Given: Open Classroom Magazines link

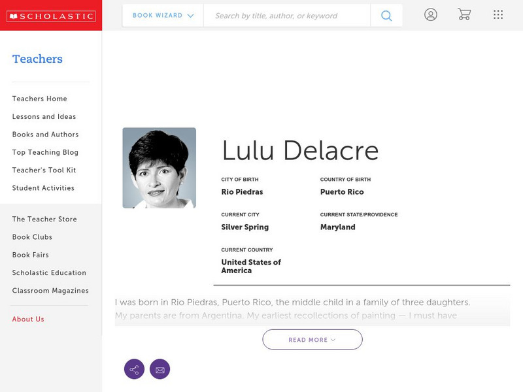Looking at the screenshot, I should click(50, 291).
